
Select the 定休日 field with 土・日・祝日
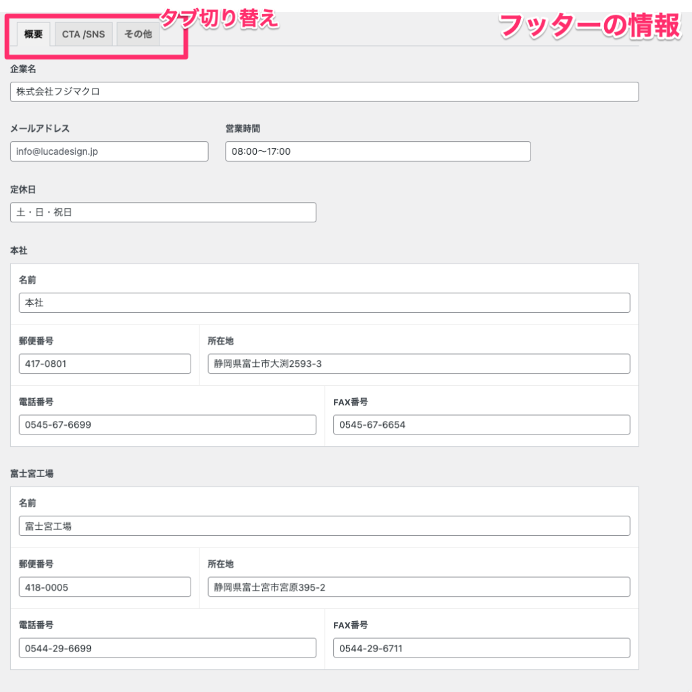(x=163, y=212)
